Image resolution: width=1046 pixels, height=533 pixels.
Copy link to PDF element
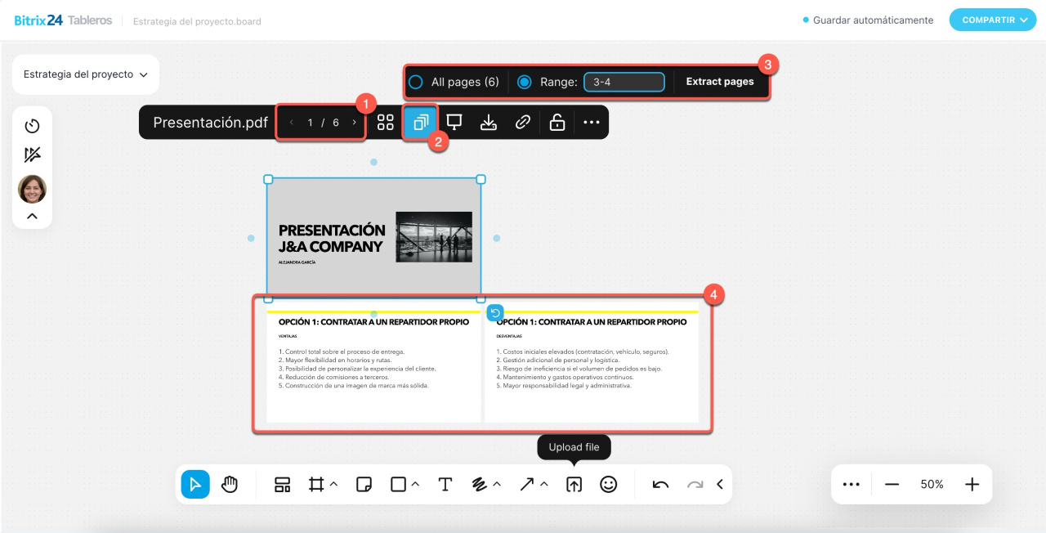(523, 123)
